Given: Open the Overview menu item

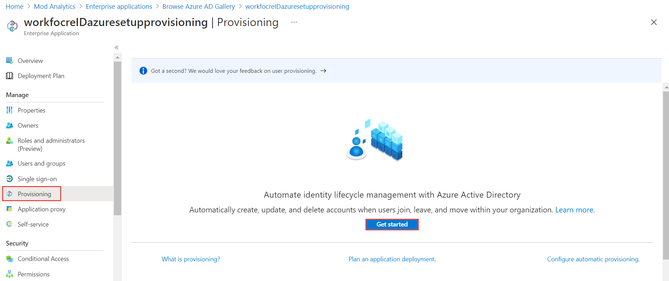Looking at the screenshot, I should tap(30, 60).
